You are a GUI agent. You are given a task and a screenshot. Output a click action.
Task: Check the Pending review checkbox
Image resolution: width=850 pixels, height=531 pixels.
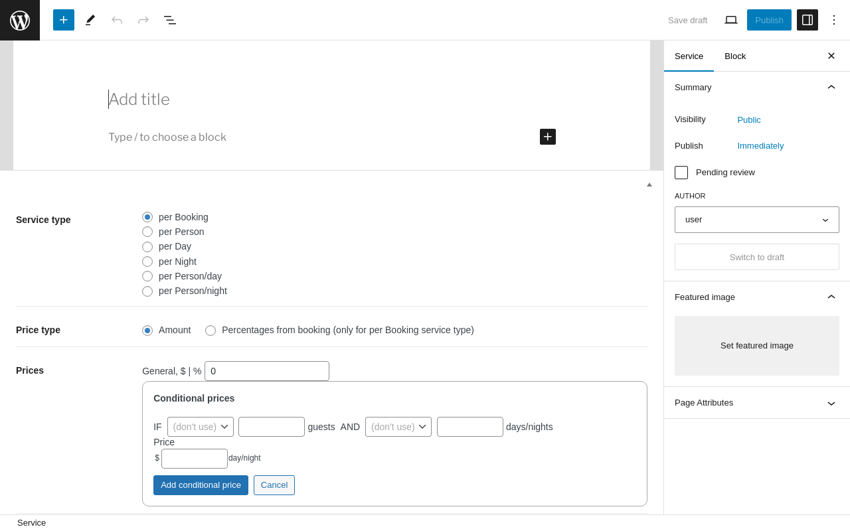point(681,173)
